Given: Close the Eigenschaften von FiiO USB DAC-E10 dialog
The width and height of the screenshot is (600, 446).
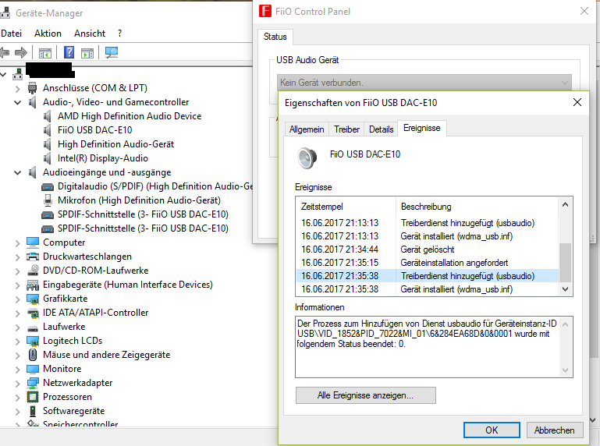Looking at the screenshot, I should point(577,102).
